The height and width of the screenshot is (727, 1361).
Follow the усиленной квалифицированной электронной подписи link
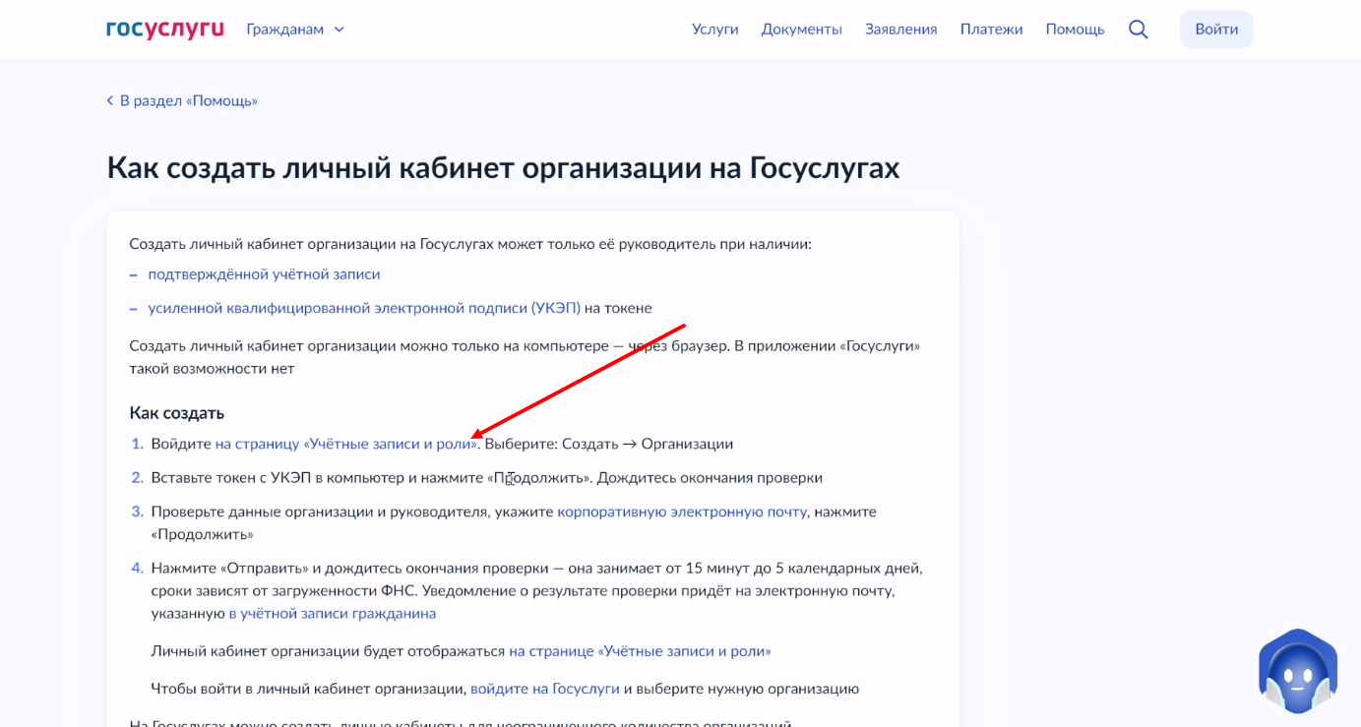(x=364, y=308)
